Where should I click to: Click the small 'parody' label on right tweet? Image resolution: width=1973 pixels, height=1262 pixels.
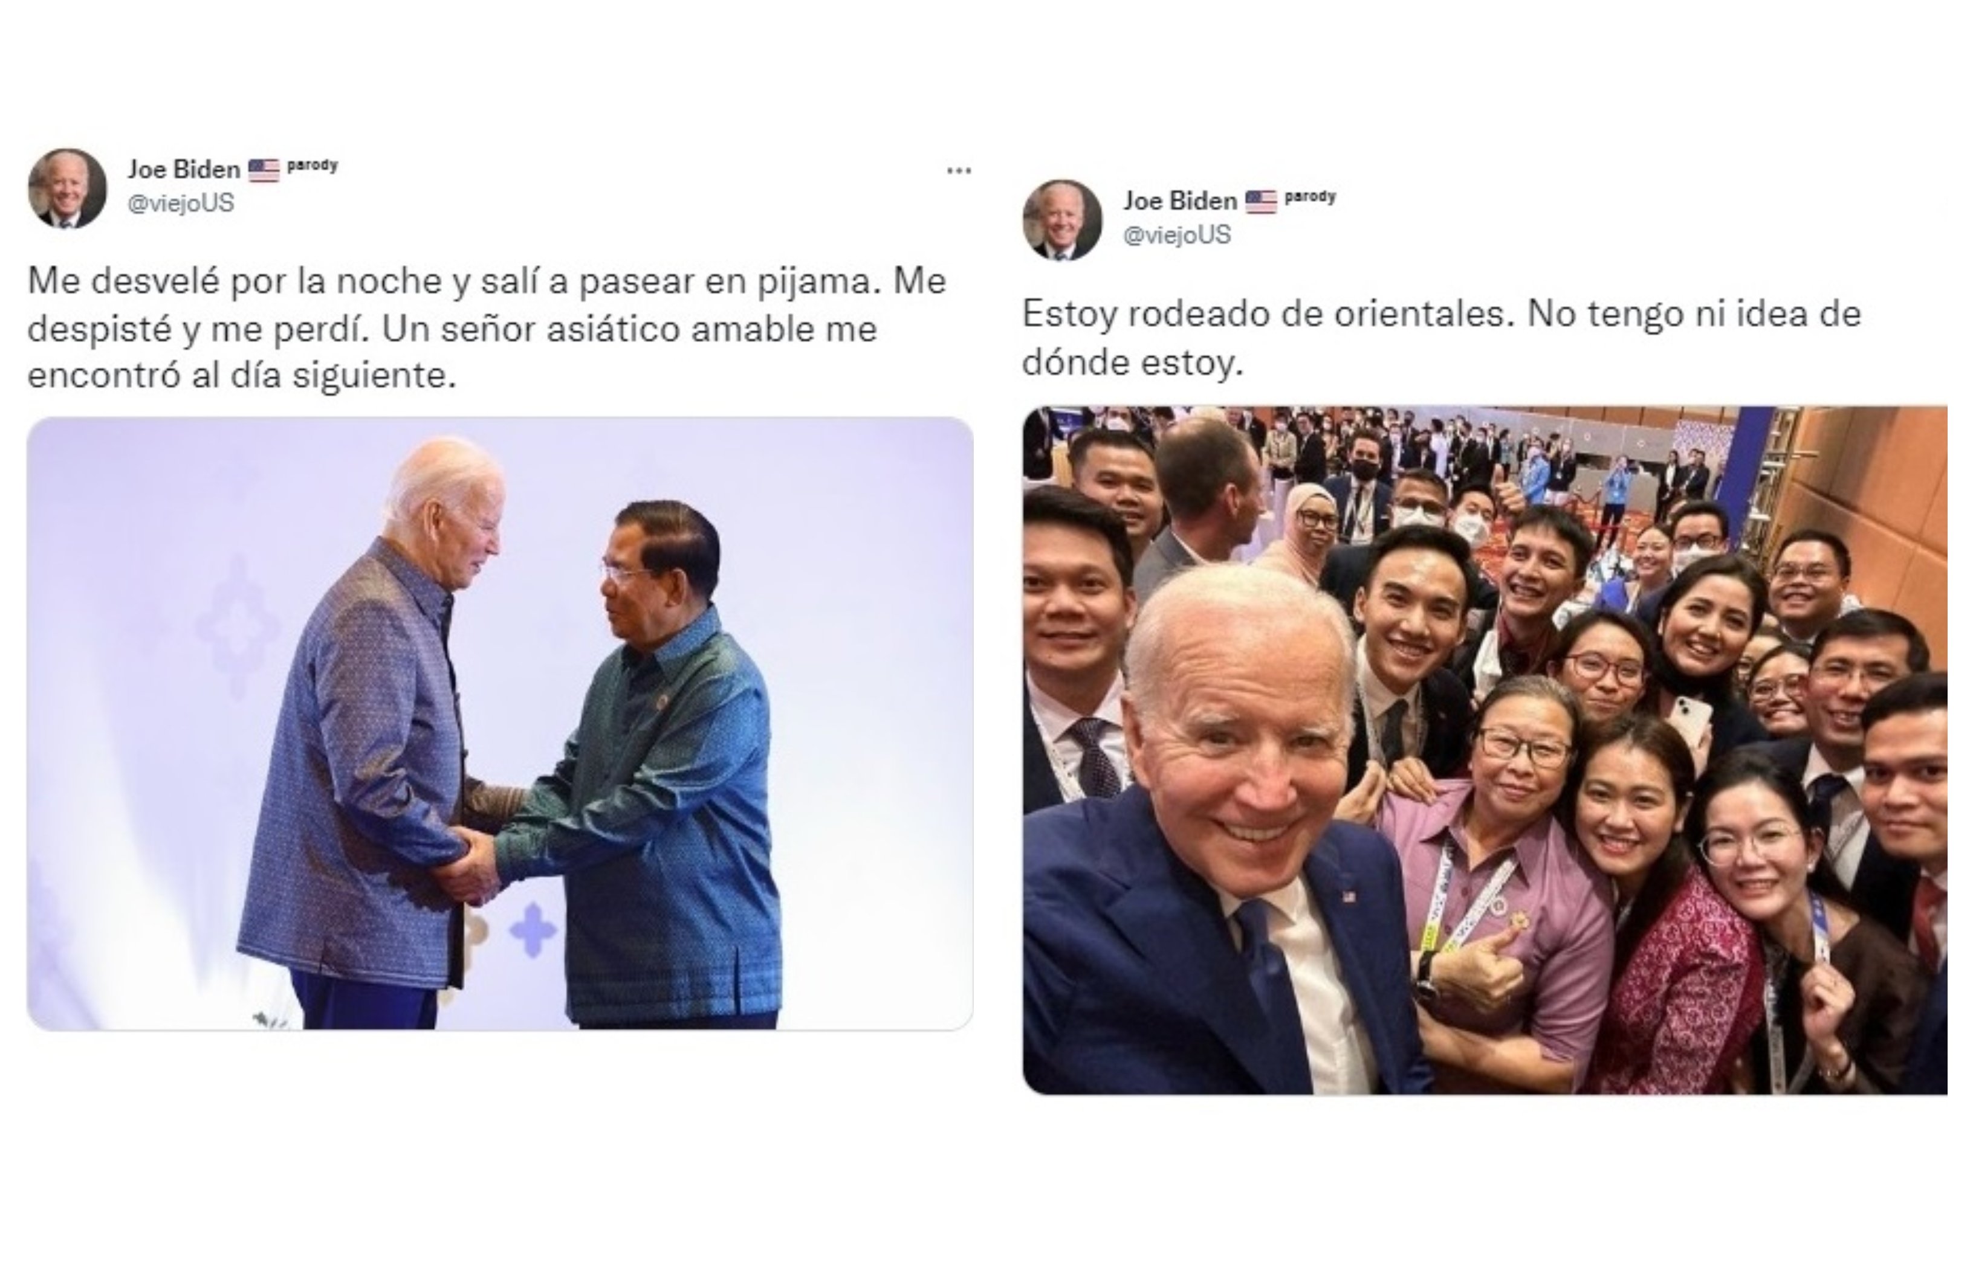pyautogui.click(x=1310, y=197)
